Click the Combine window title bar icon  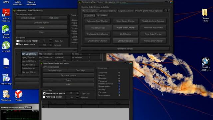pos(80,2)
